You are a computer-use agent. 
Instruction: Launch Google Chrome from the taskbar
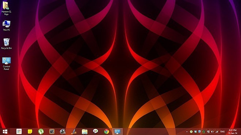[107, 131]
